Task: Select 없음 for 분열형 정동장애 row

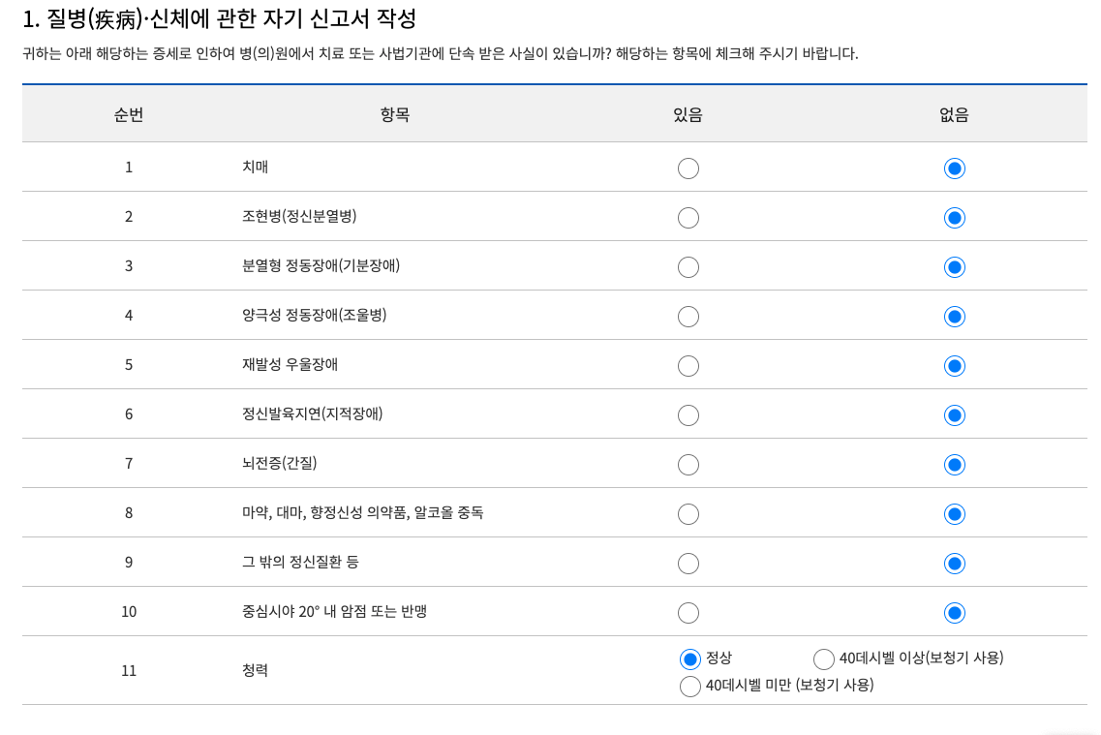Action: [x=954, y=266]
